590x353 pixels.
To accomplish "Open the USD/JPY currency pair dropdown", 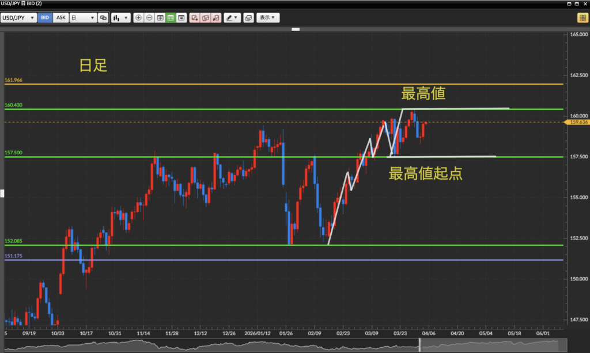I will click(18, 18).
